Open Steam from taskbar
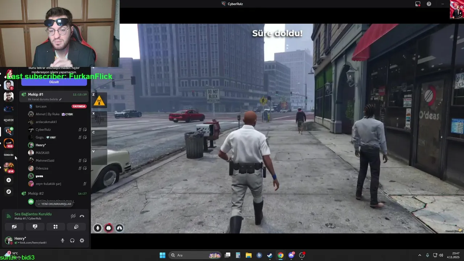 (270, 255)
